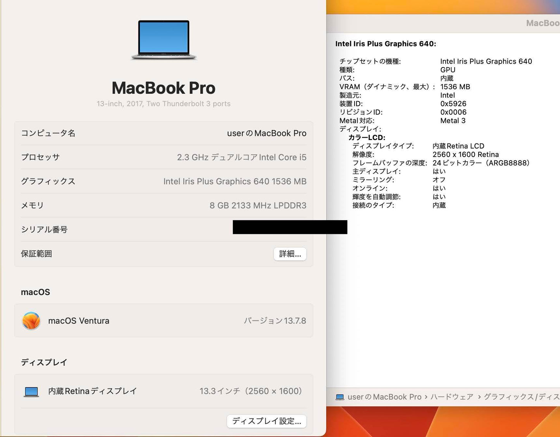The height and width of the screenshot is (437, 560).
Task: Click the 'macOS' section heading
Action: pyautogui.click(x=35, y=292)
